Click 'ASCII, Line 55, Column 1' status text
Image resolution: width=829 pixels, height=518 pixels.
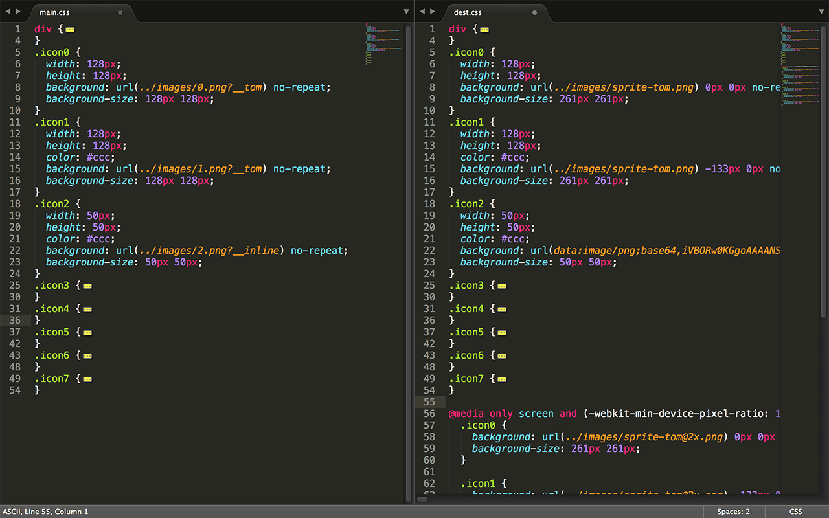tap(45, 512)
